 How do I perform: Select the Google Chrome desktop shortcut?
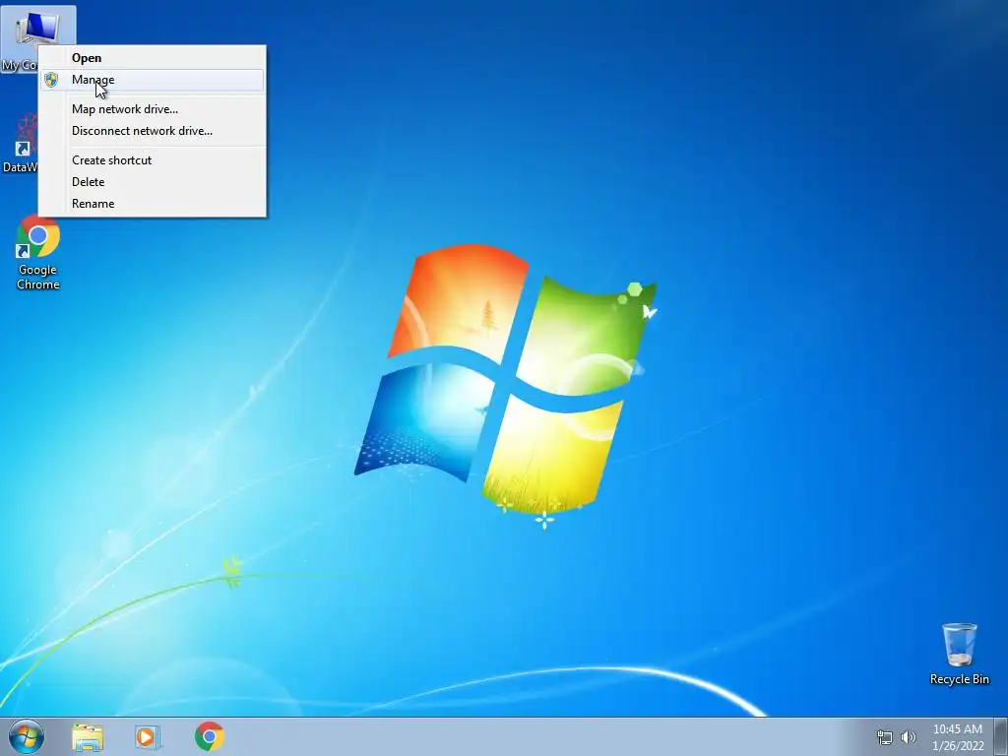click(38, 253)
